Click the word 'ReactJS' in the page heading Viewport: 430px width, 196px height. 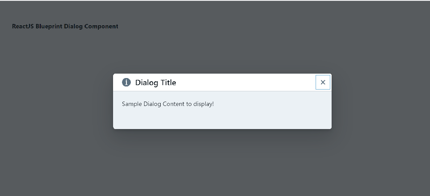click(x=23, y=26)
